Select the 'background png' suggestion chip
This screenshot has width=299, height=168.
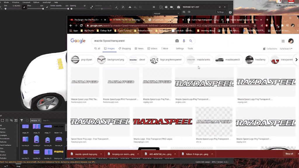[x=112, y=60]
